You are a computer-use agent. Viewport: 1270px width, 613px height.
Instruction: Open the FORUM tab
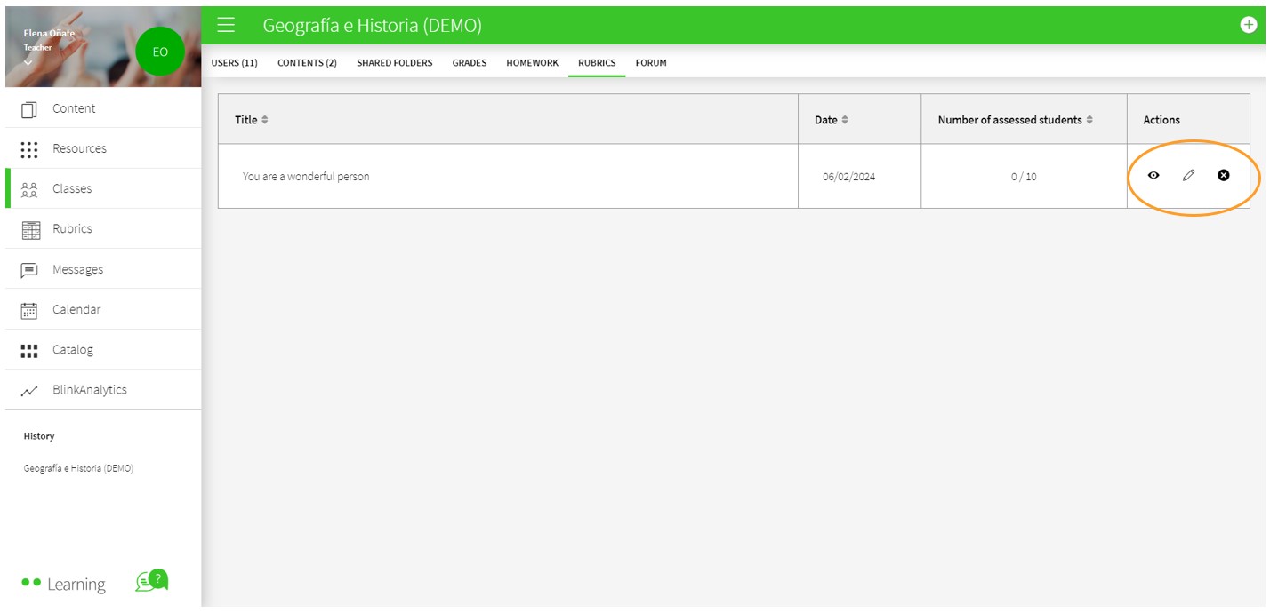pos(651,63)
